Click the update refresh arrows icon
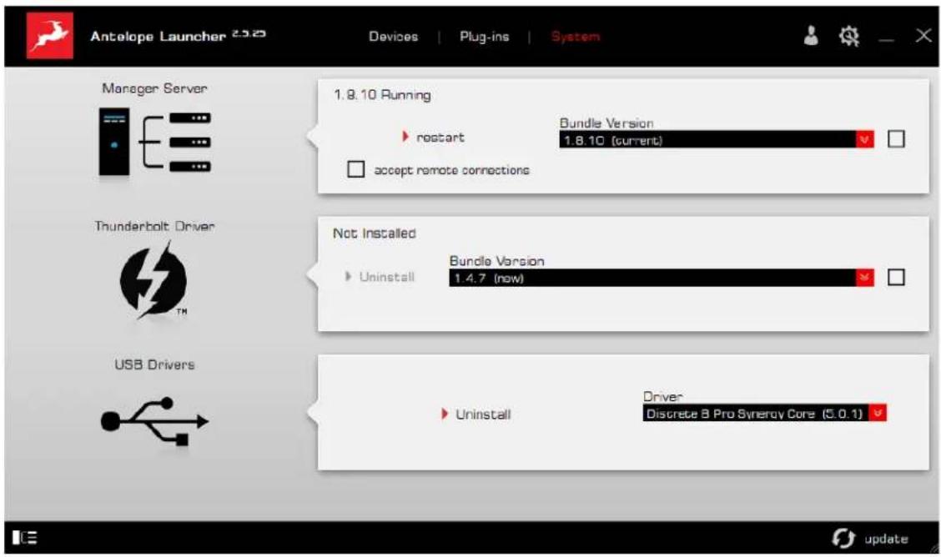Screen dimensions: 941x557 pos(843,538)
